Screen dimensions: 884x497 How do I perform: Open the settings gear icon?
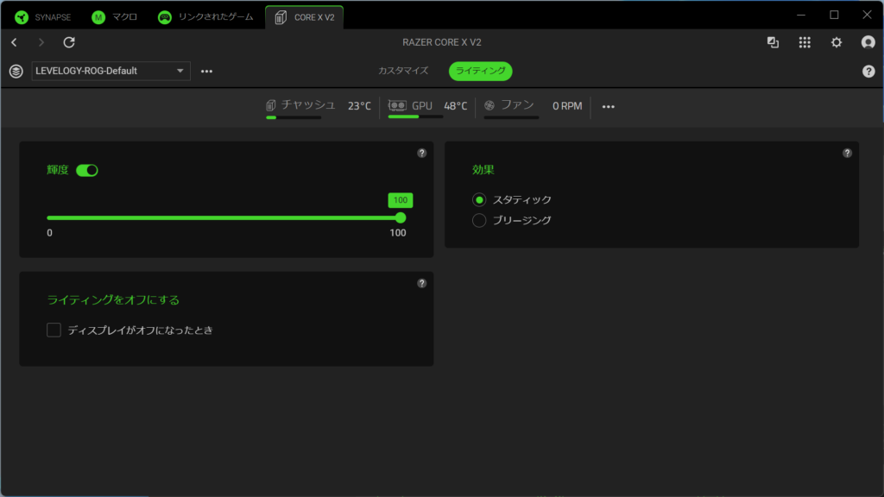(836, 42)
